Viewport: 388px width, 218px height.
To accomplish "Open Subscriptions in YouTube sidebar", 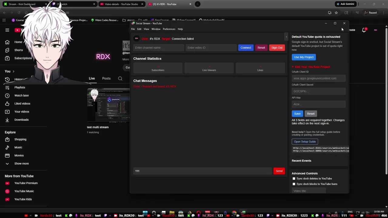I will pyautogui.click(x=23, y=58).
